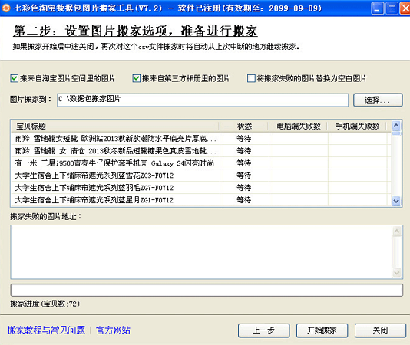This screenshot has width=410, height=345.
Task: Open 搬家教程与常见问题 link
Action: pos(46,330)
